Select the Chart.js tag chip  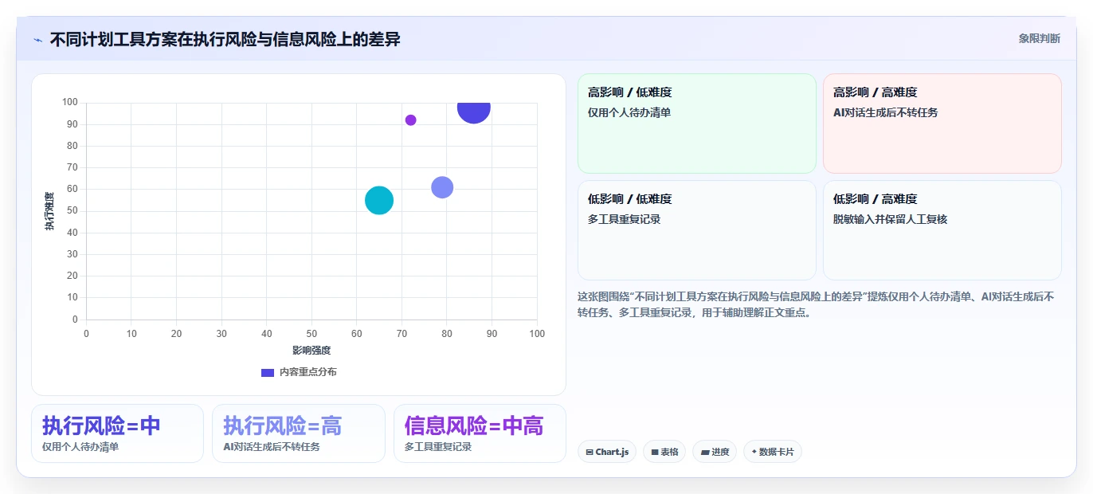pyautogui.click(x=607, y=452)
